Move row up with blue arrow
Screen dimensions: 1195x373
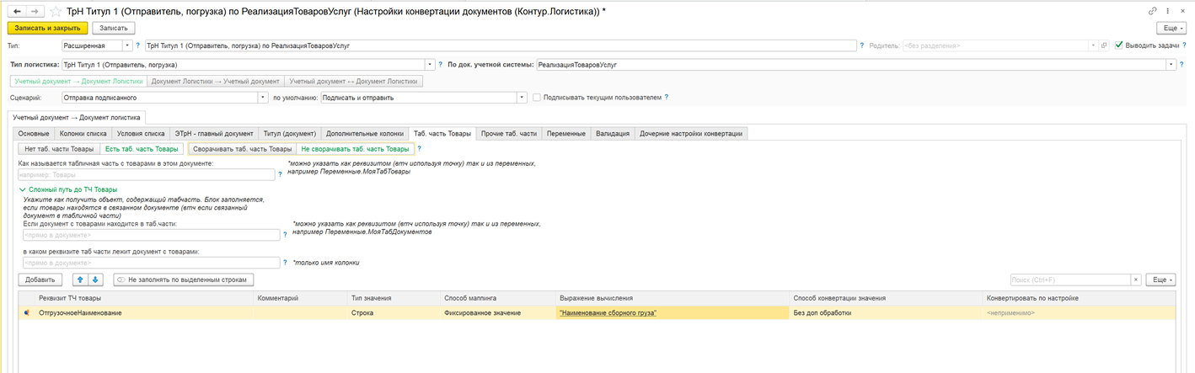80,280
